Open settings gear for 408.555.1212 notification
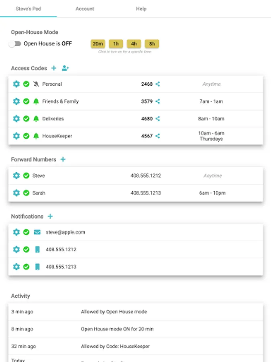271x362 pixels. tap(16, 249)
